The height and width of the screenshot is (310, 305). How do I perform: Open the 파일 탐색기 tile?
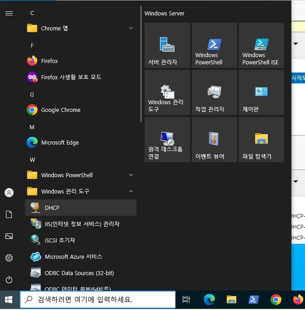(261, 140)
